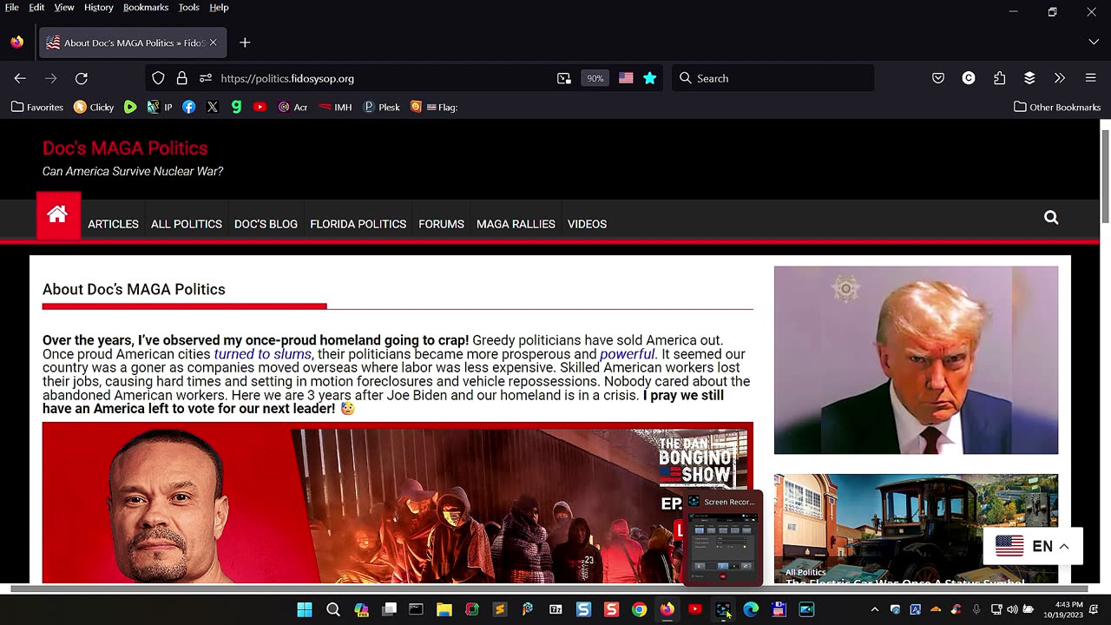Viewport: 1111px width, 625px height.
Task: Open the Plesk bookmark
Action: point(381,107)
